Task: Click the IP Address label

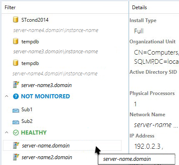Action: pyautogui.click(x=142, y=136)
